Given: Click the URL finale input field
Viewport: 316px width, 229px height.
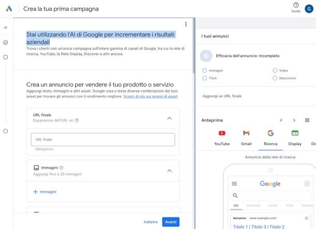Looking at the screenshot, I should click(103, 139).
